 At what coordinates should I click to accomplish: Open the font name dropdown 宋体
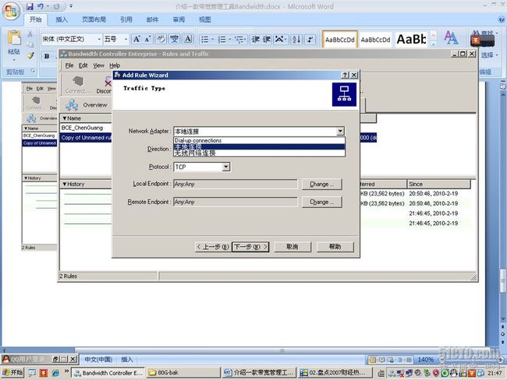pyautogui.click(x=99, y=40)
